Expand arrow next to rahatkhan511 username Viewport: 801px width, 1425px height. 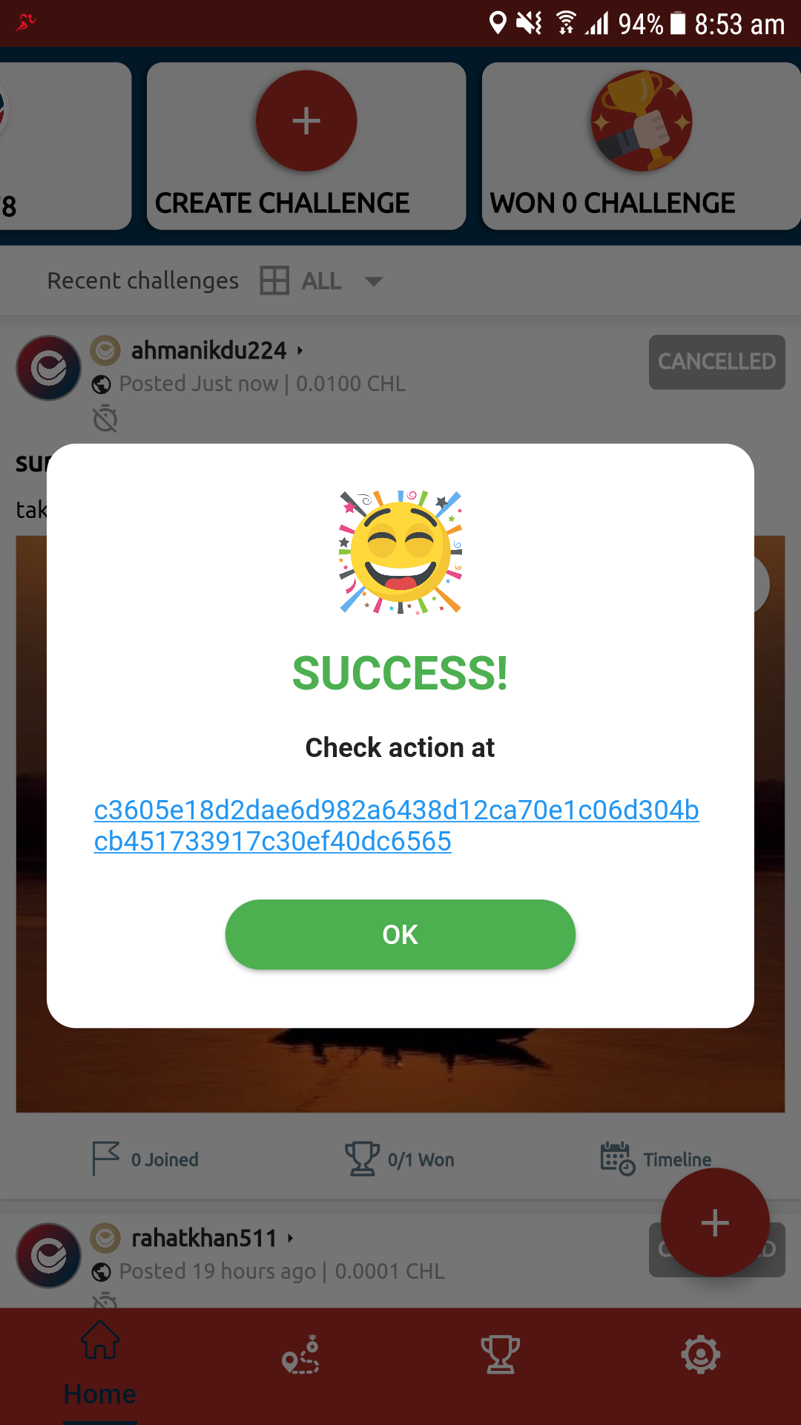pyautogui.click(x=291, y=1238)
